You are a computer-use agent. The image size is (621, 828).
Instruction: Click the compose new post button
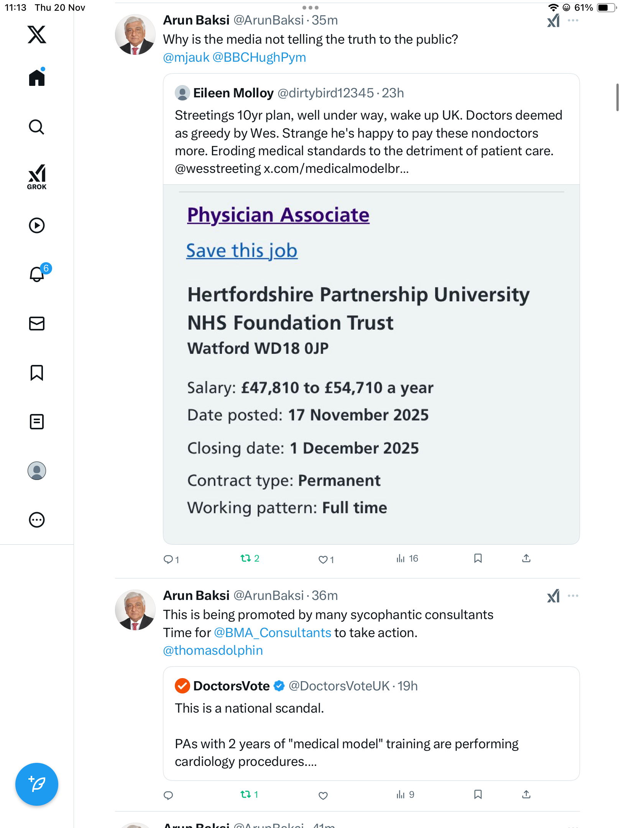37,784
